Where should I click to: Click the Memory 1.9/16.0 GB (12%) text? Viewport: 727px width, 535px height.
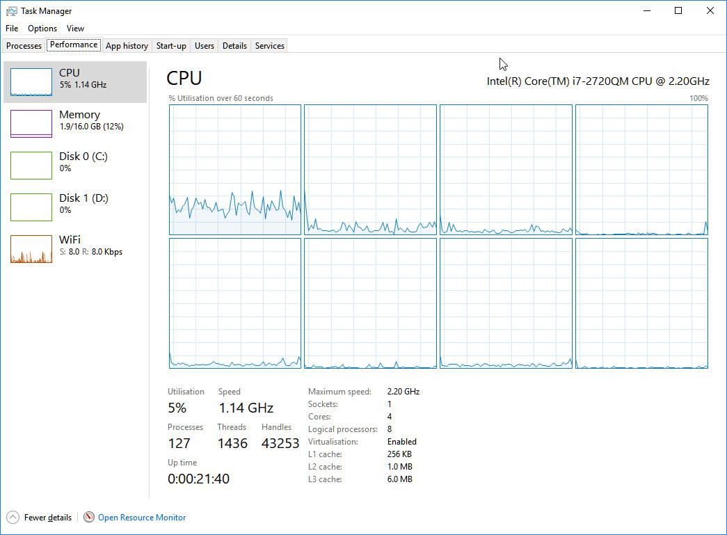pos(91,127)
